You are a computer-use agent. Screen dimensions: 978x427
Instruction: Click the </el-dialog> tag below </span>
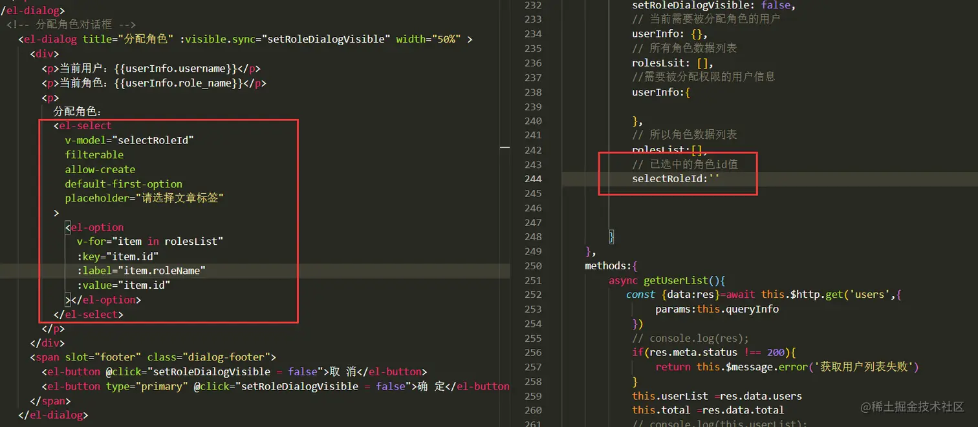click(53, 415)
